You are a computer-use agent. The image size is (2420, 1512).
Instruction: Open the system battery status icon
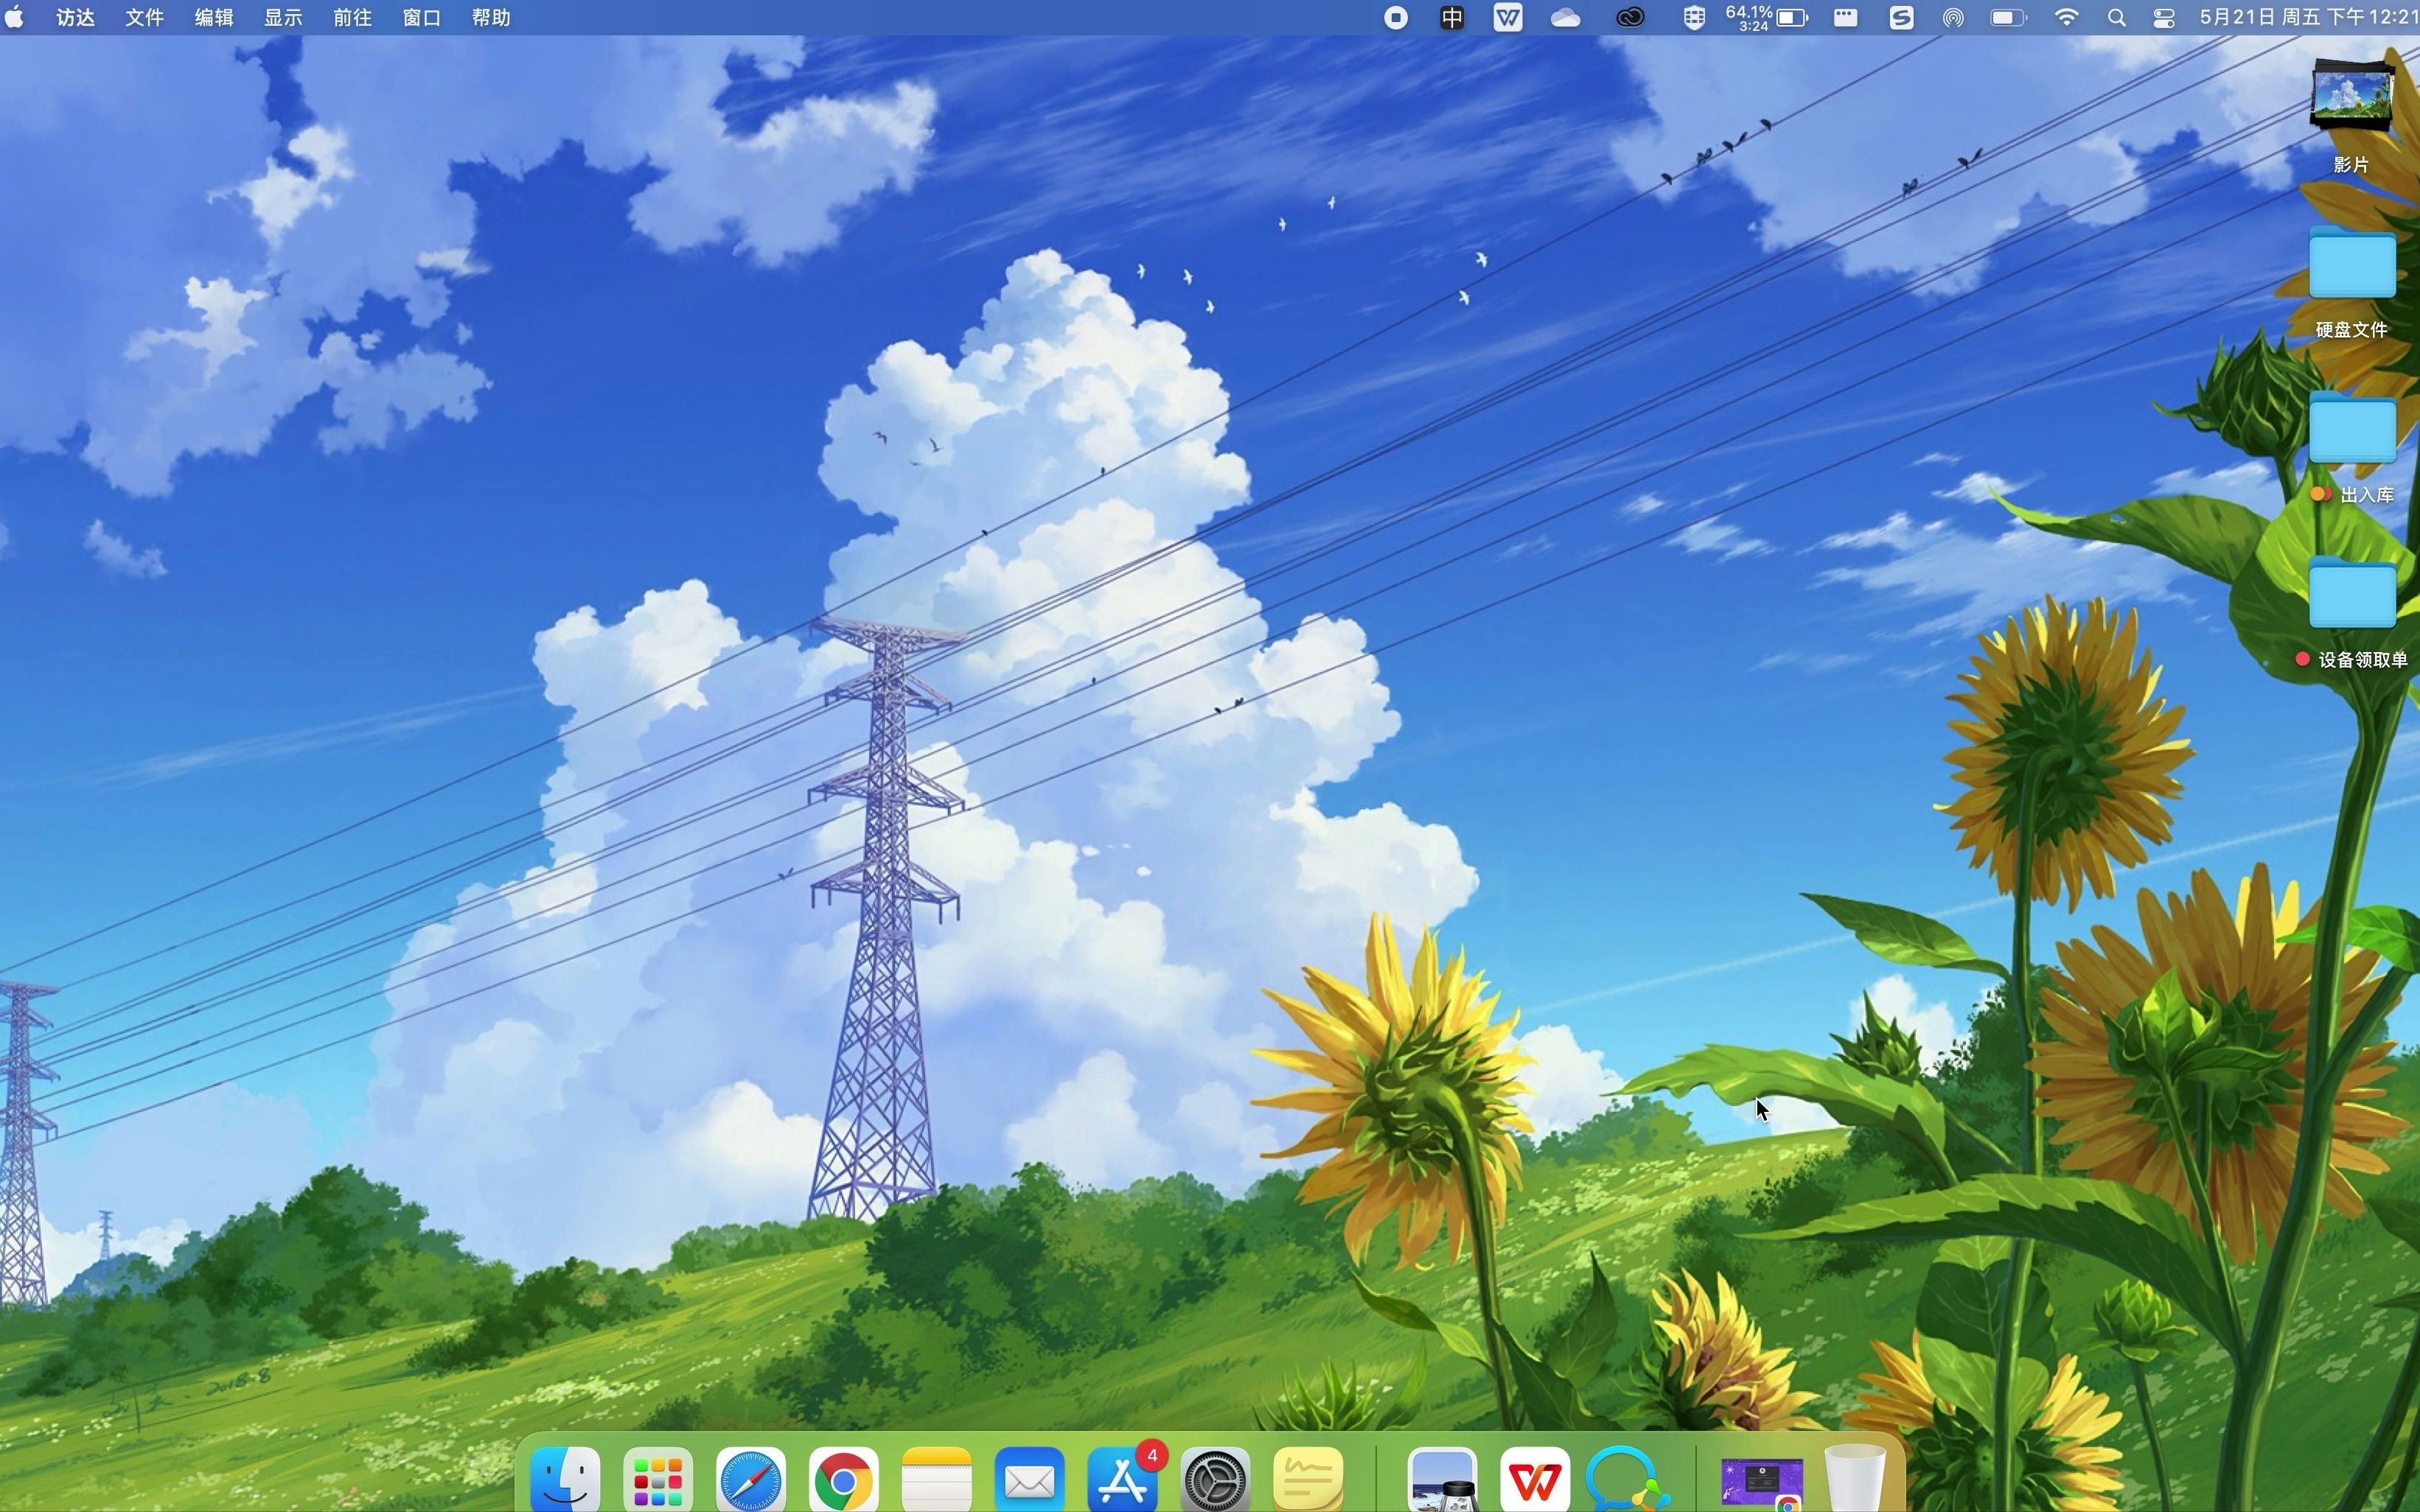[2008, 17]
